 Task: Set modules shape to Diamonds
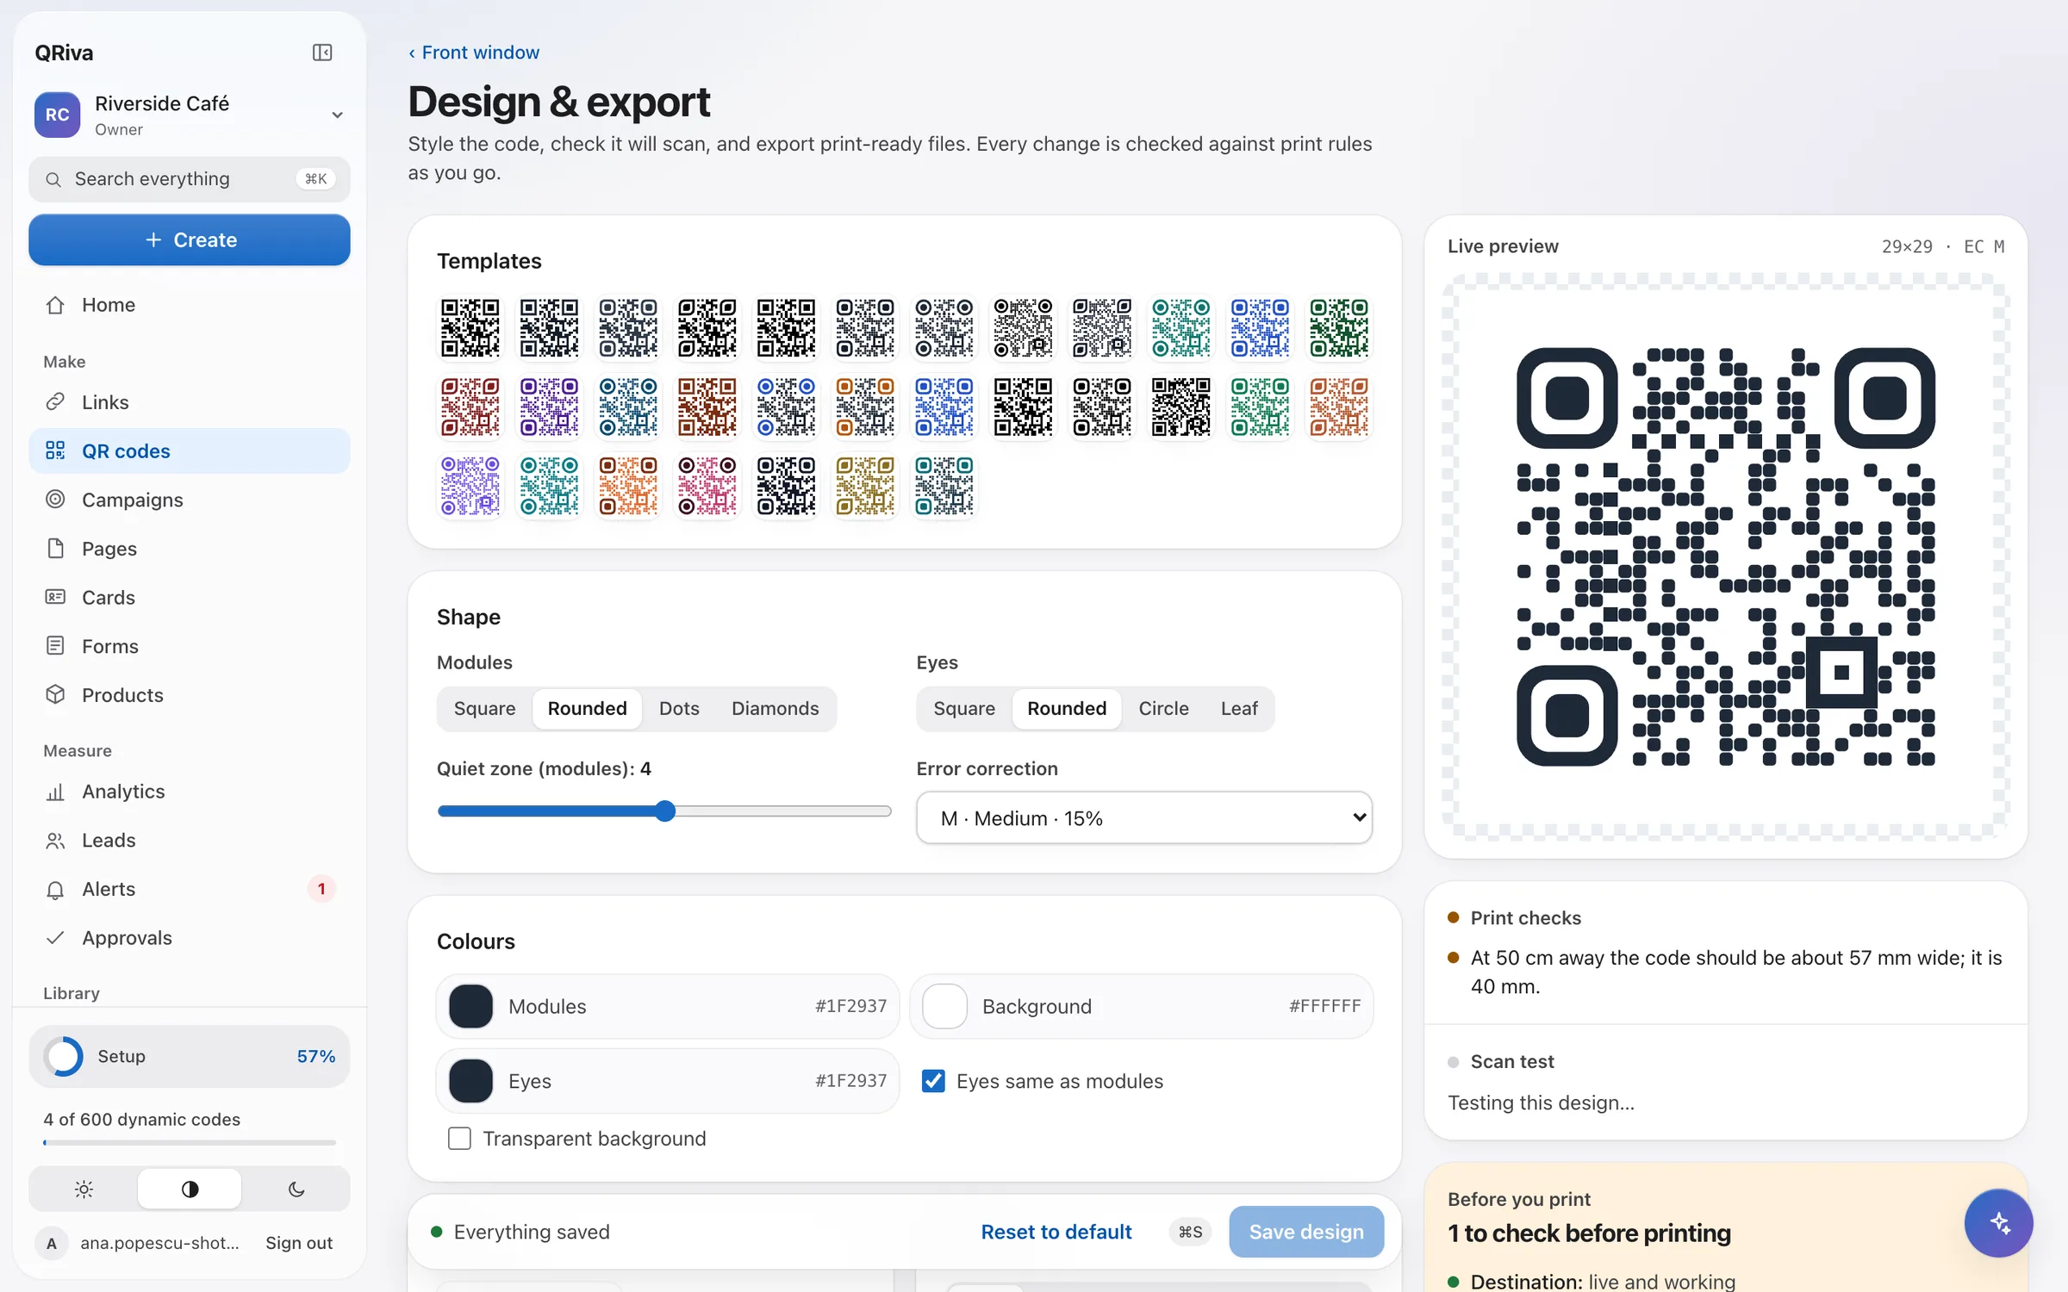(775, 709)
